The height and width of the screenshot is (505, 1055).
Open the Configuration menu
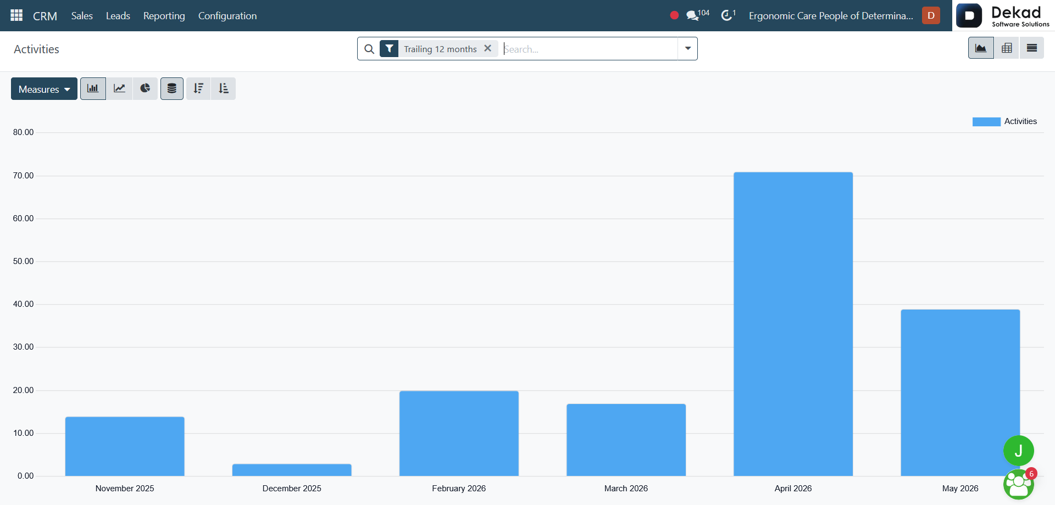pyautogui.click(x=227, y=16)
